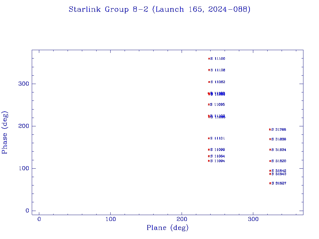Select the S 11084 data label
Image resolution: width=319 pixels, height=239 pixels.
click(217, 156)
